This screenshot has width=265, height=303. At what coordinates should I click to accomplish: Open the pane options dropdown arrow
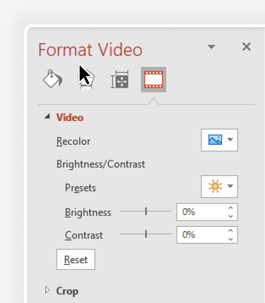pos(211,47)
